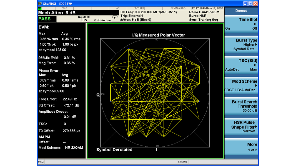The height and width of the screenshot is (166, 296).
Task: Click the date and time display
Action: point(207,8)
